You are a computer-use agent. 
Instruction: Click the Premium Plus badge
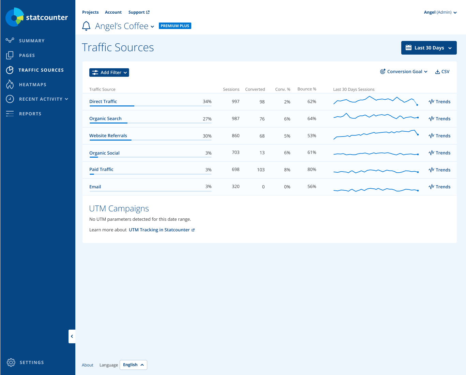click(x=175, y=26)
